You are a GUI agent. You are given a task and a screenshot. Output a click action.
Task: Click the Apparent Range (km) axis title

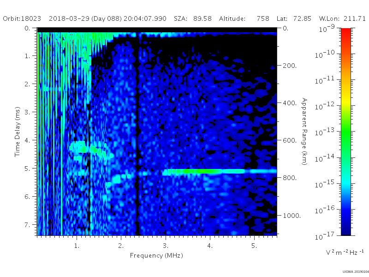coord(304,132)
